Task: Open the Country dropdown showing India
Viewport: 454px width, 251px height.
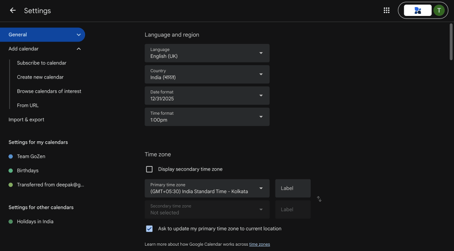Action: [207, 74]
